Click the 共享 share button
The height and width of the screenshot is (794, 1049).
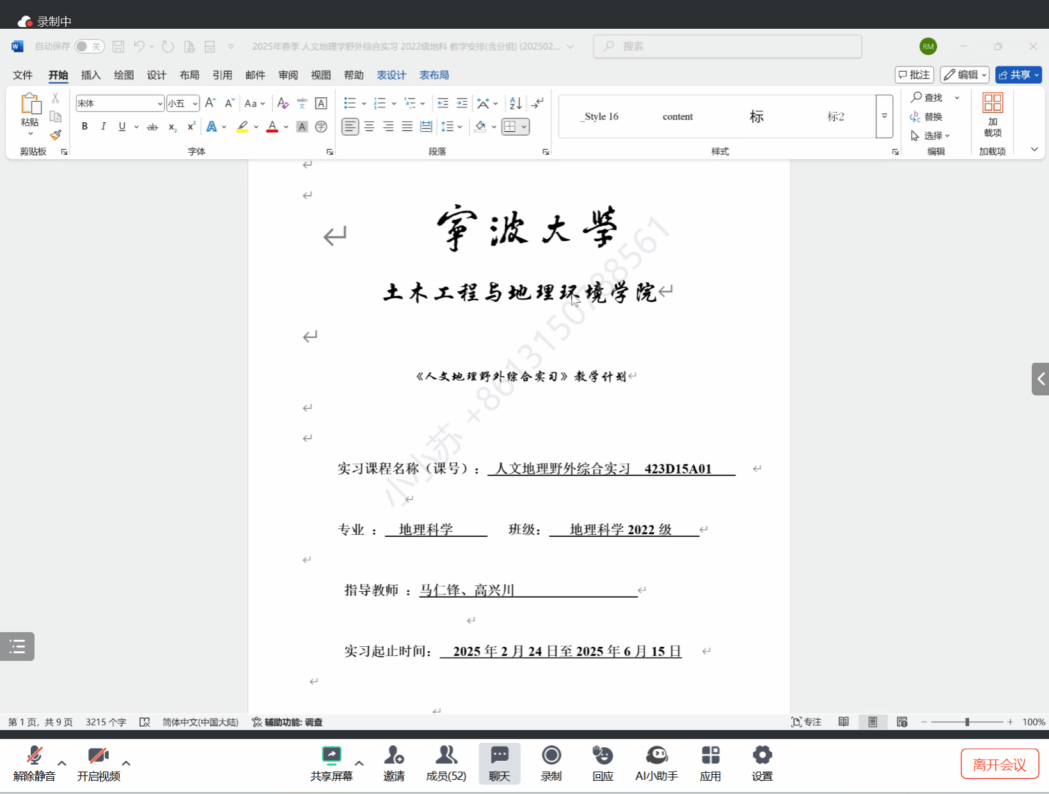pos(1018,75)
